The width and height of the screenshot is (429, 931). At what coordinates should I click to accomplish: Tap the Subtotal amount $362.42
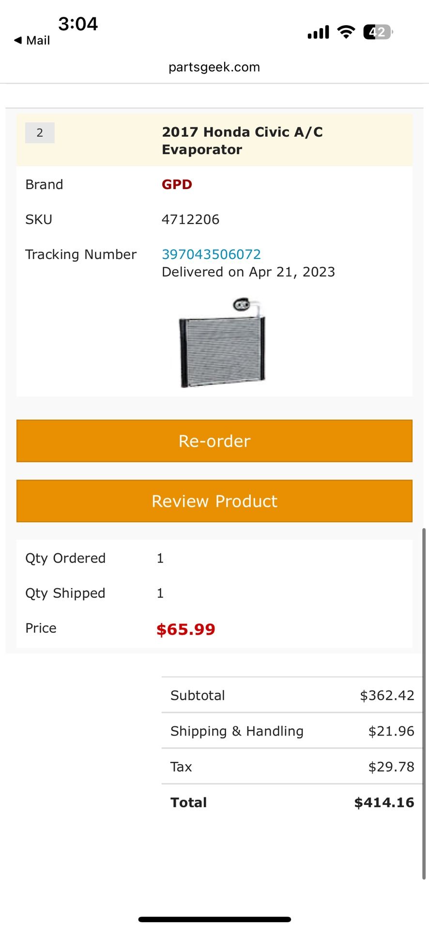387,695
